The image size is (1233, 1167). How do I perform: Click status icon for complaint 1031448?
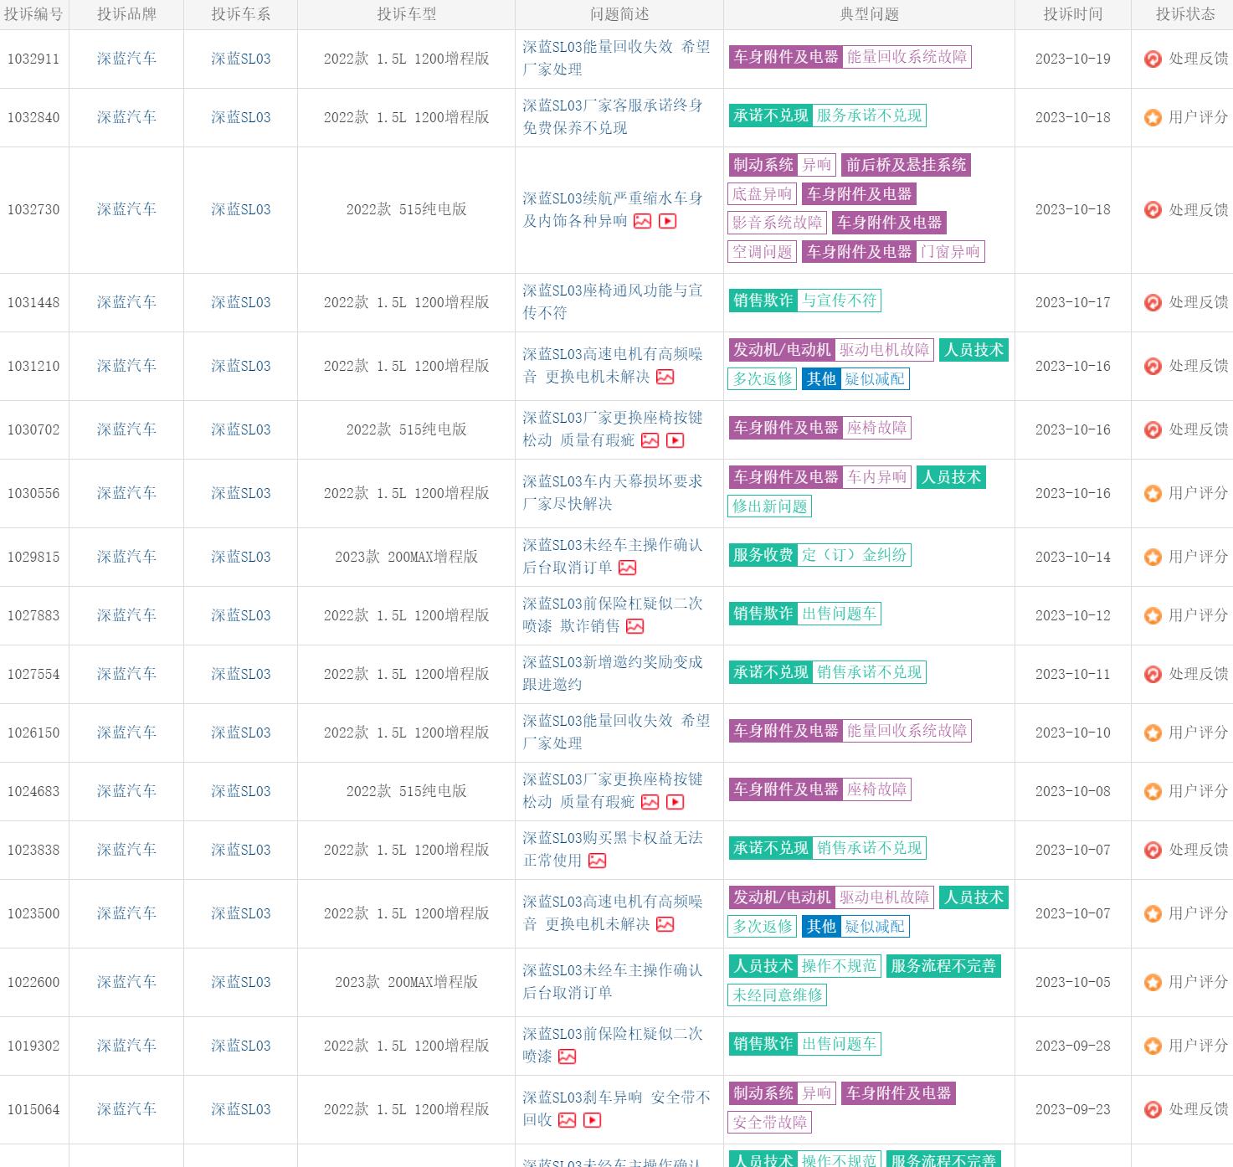coord(1153,302)
